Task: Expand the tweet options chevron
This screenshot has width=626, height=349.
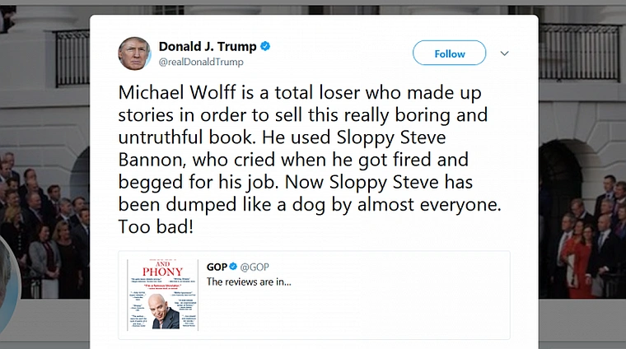Action: [x=505, y=54]
